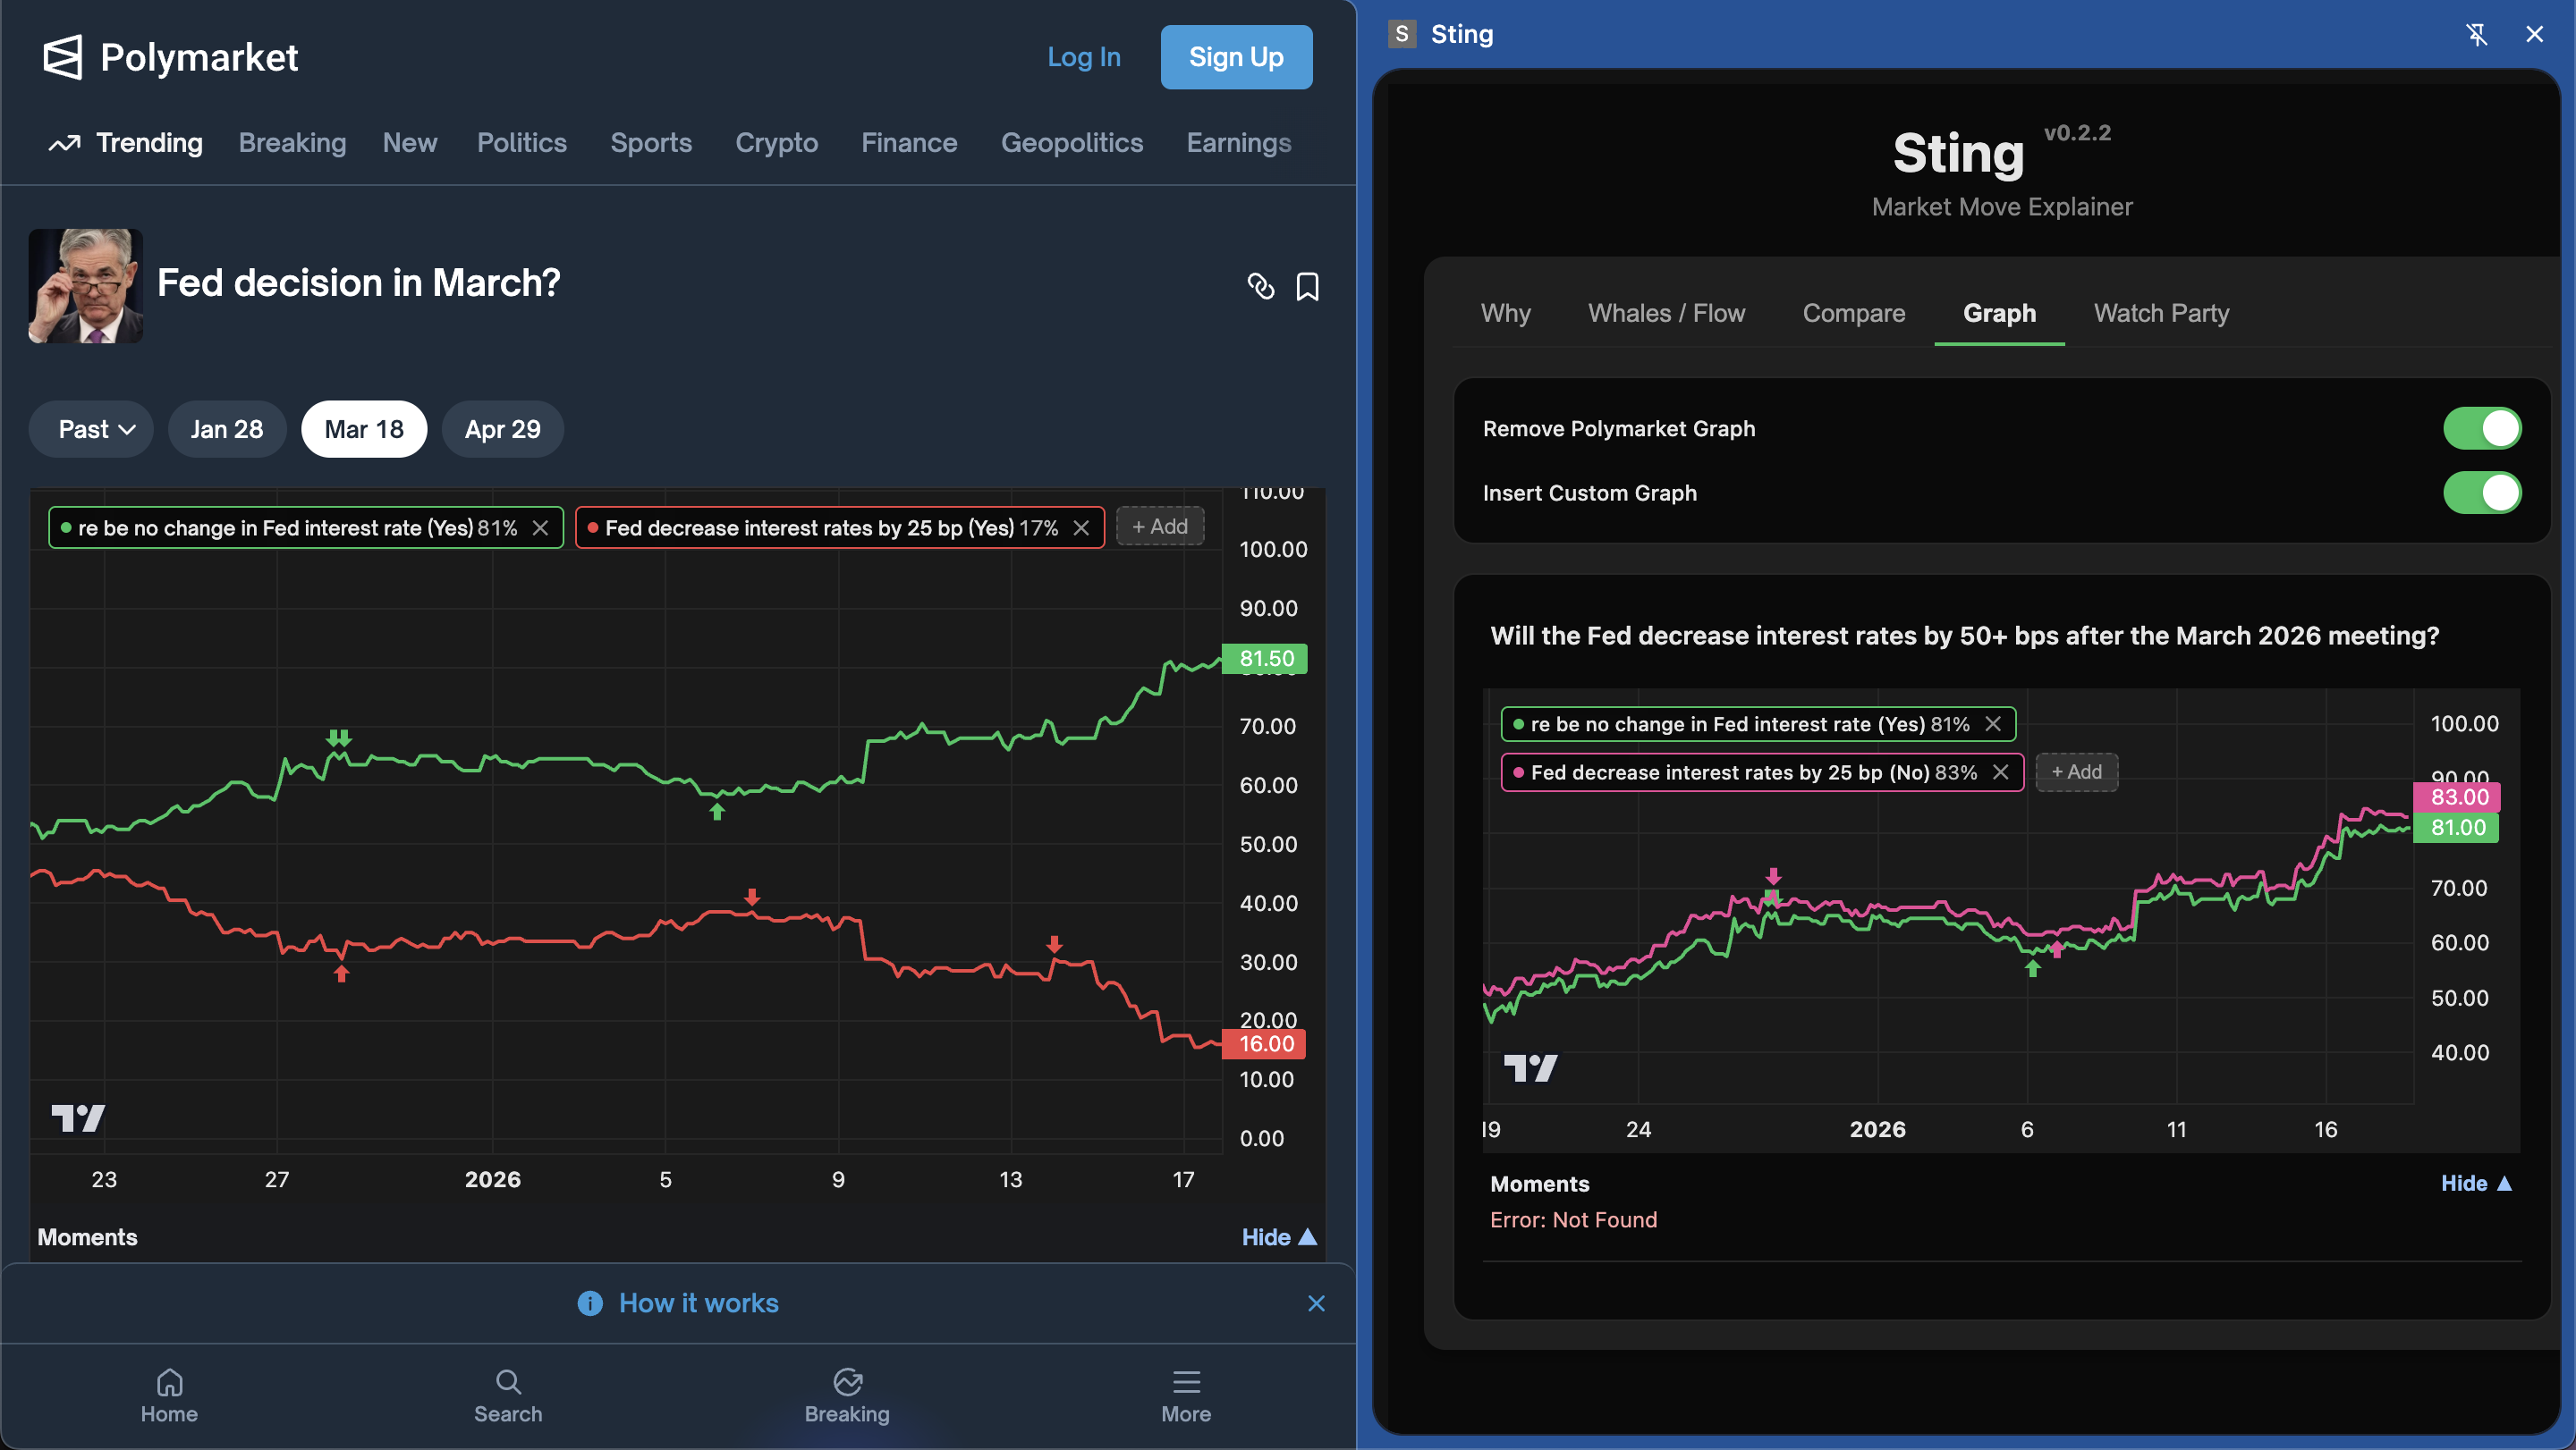This screenshot has height=1450, width=2576.
Task: Bookmark the Fed decision market
Action: (1307, 287)
